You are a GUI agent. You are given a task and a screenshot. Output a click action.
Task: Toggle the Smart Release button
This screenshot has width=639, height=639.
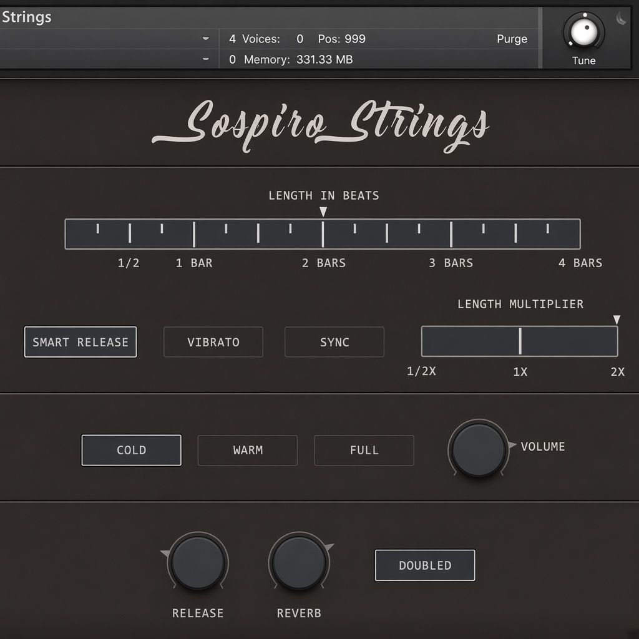(80, 342)
